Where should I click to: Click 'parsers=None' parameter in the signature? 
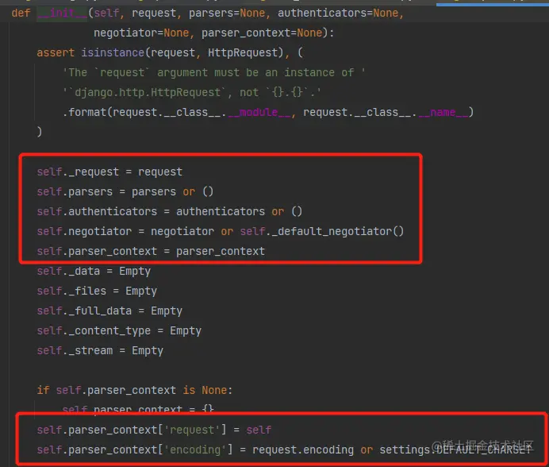[227, 14]
